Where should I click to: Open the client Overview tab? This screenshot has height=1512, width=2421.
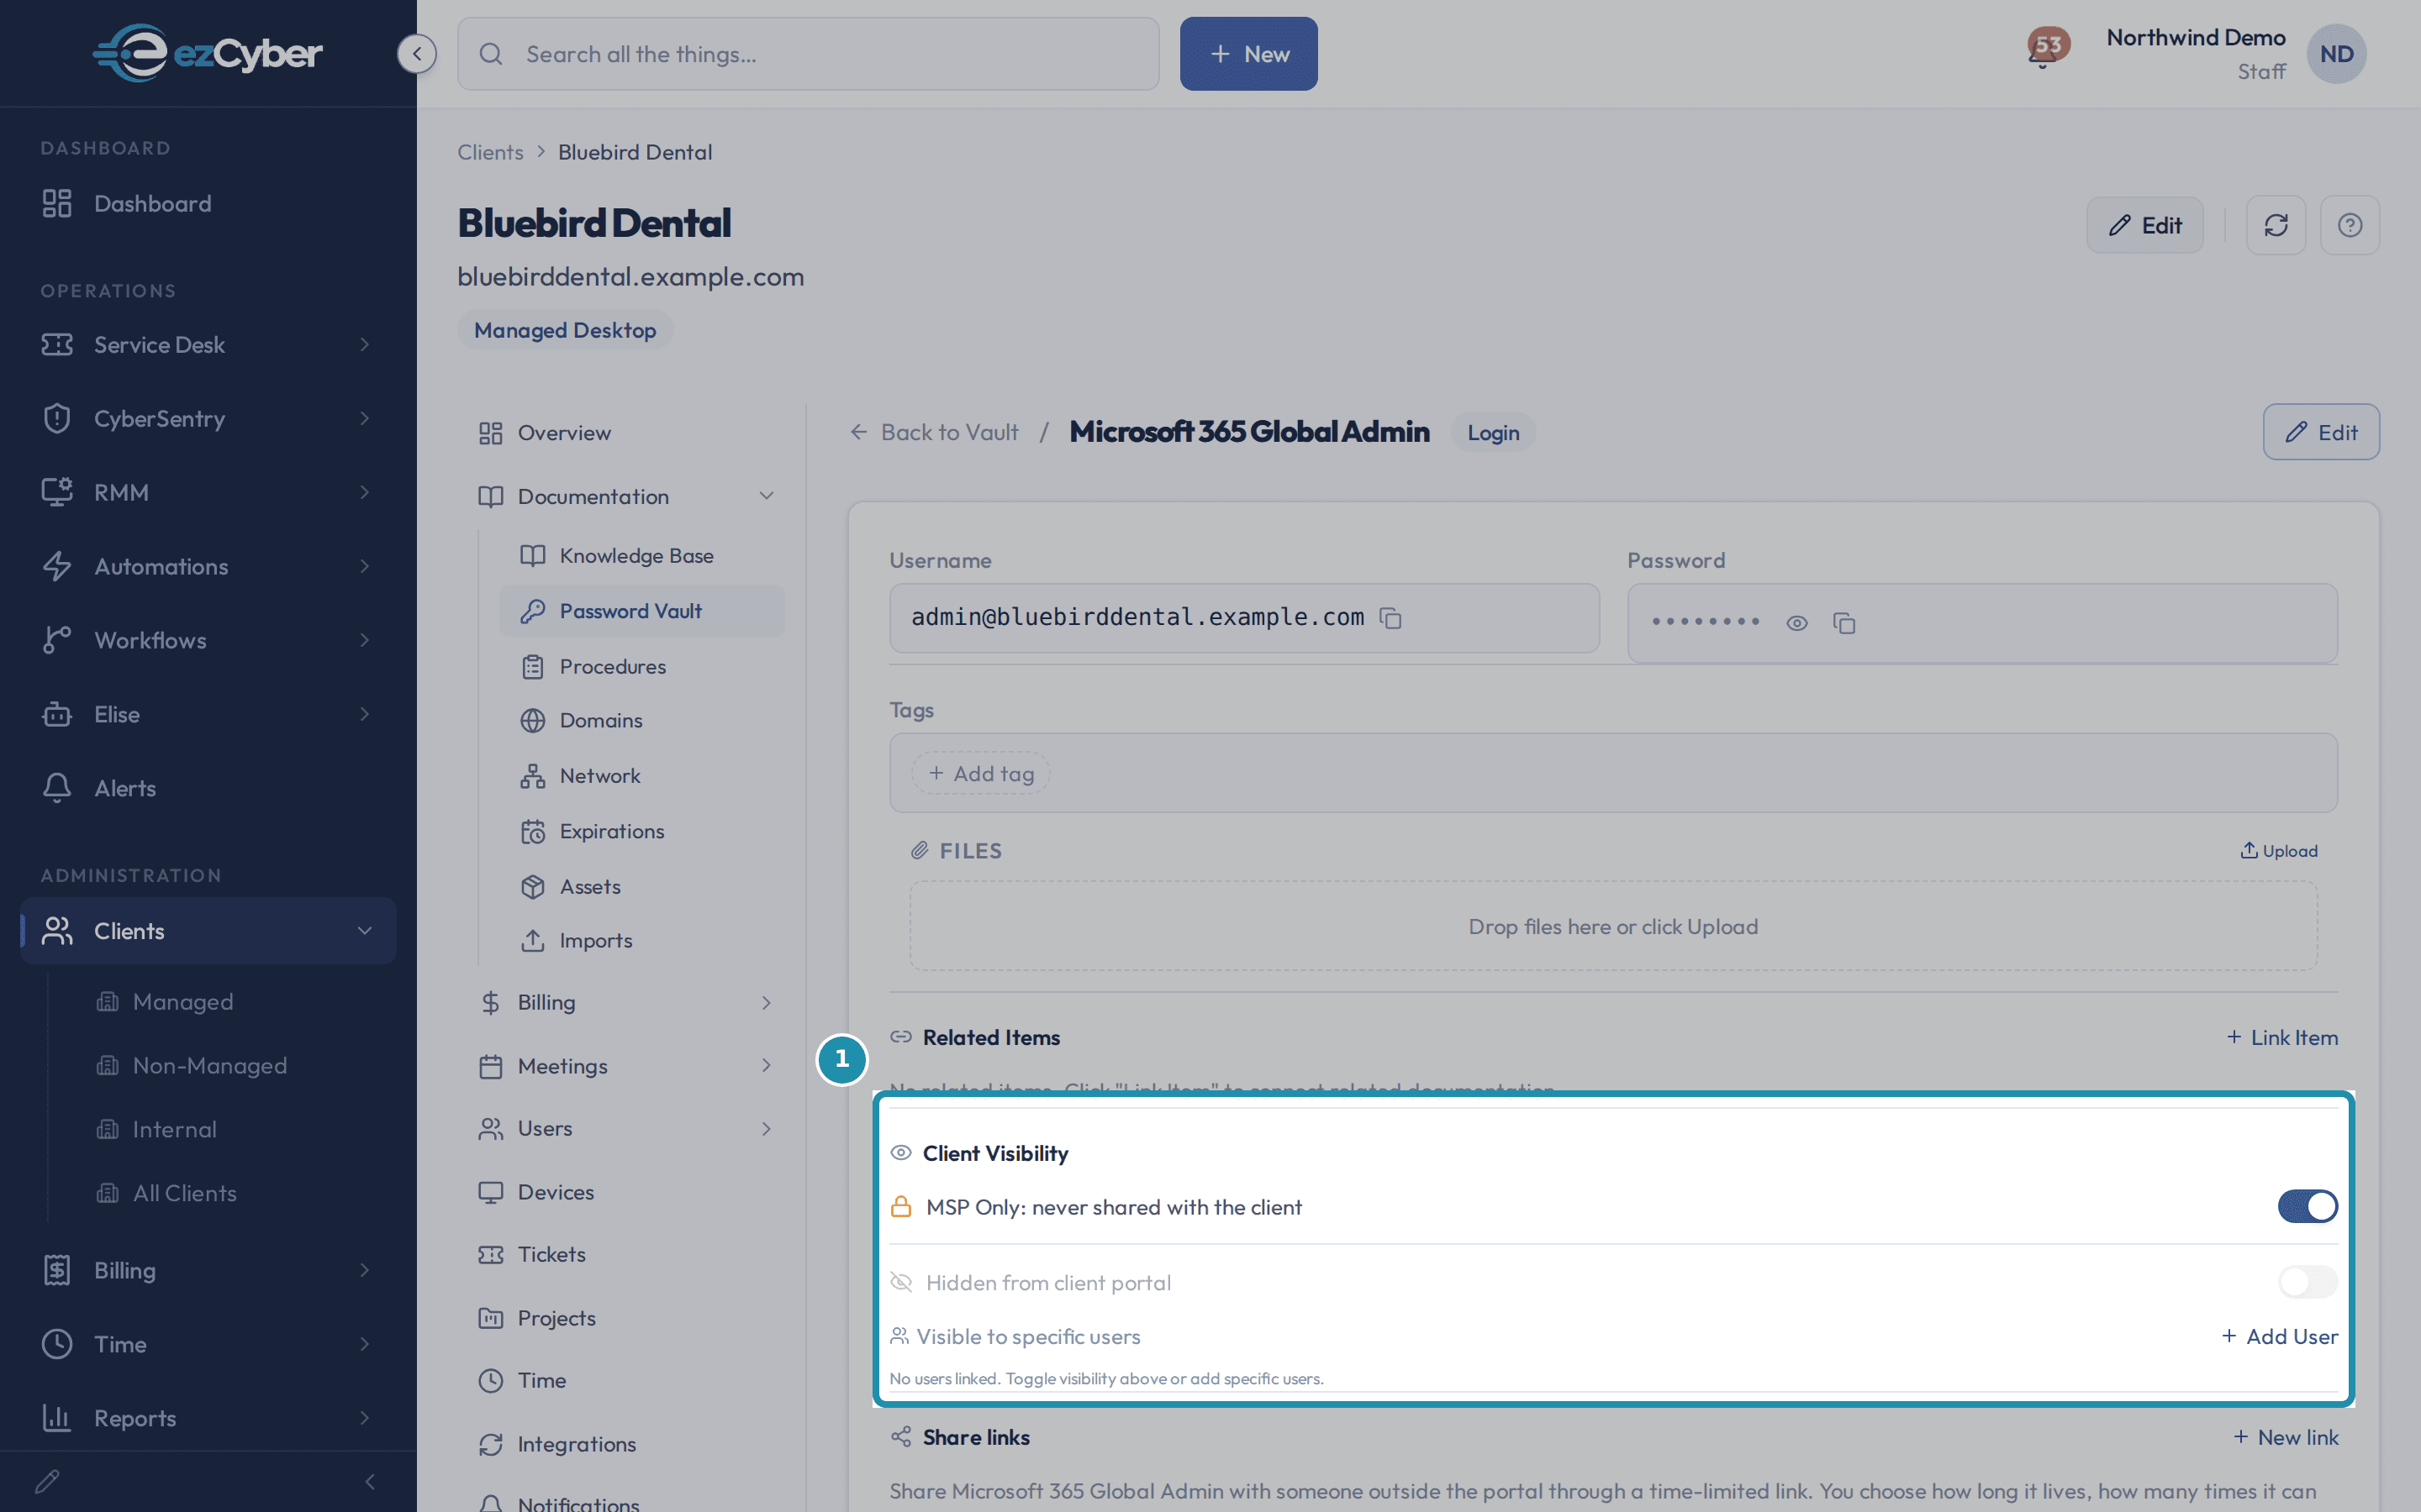(x=630, y=433)
